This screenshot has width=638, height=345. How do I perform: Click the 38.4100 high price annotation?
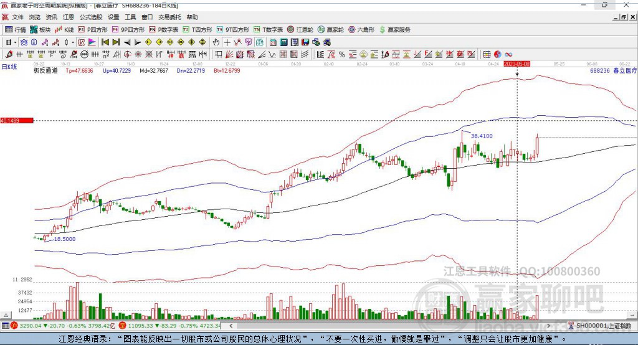point(482,136)
